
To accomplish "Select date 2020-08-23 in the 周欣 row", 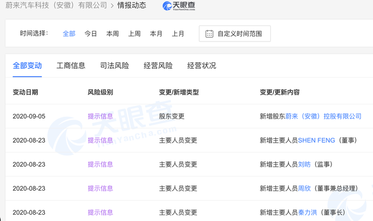I will click(x=29, y=189).
